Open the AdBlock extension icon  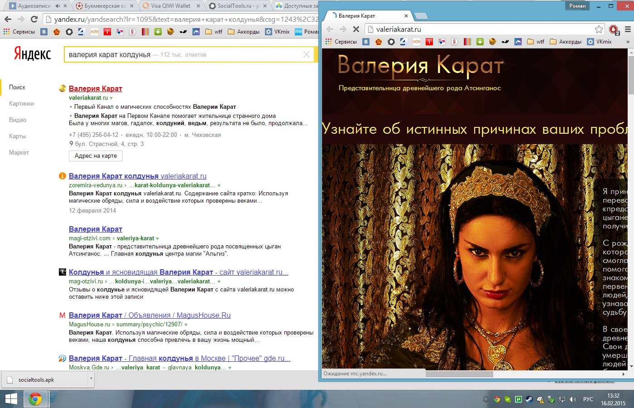pos(614,30)
